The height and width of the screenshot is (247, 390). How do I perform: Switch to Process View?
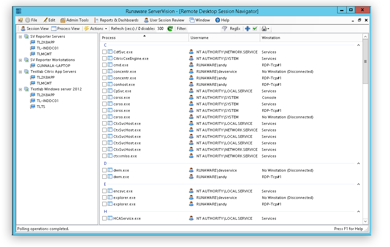[x=66, y=29]
